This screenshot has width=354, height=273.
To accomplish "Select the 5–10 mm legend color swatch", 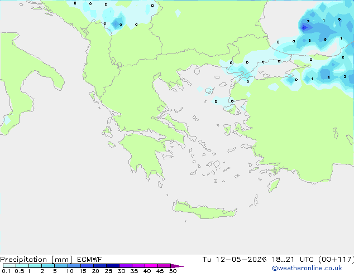I will pyautogui.click(x=61, y=266).
